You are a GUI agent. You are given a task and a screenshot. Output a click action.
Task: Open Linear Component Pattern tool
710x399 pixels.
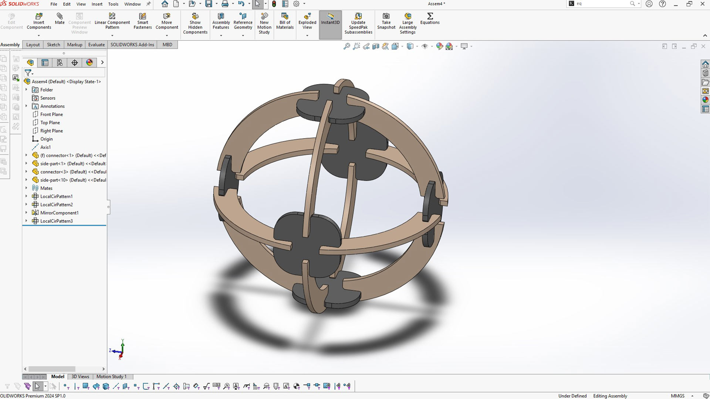coord(112,21)
